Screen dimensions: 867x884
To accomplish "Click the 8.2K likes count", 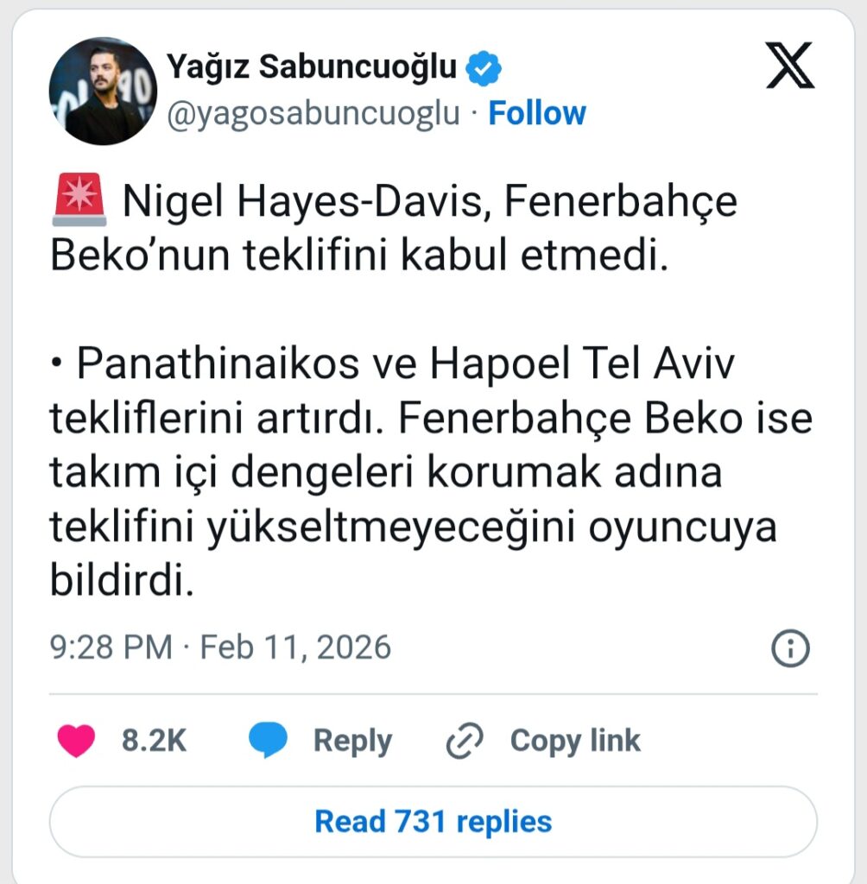I will point(154,741).
